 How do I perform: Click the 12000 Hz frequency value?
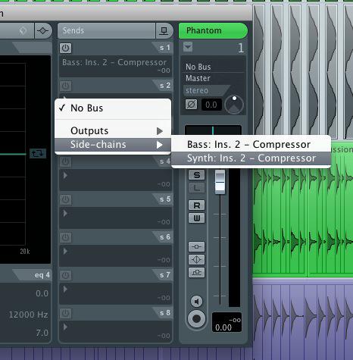pos(28,315)
